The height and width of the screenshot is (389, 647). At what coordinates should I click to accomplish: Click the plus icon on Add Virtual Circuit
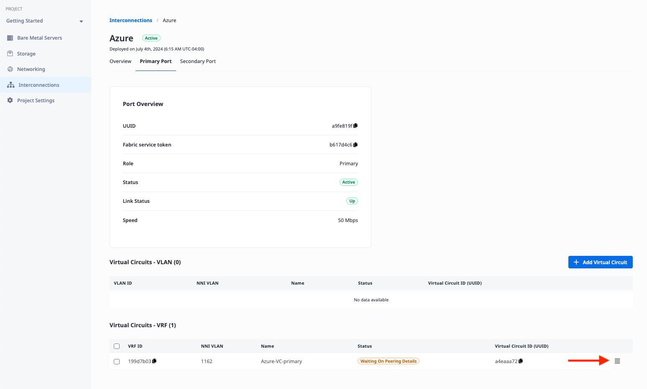[x=576, y=262]
